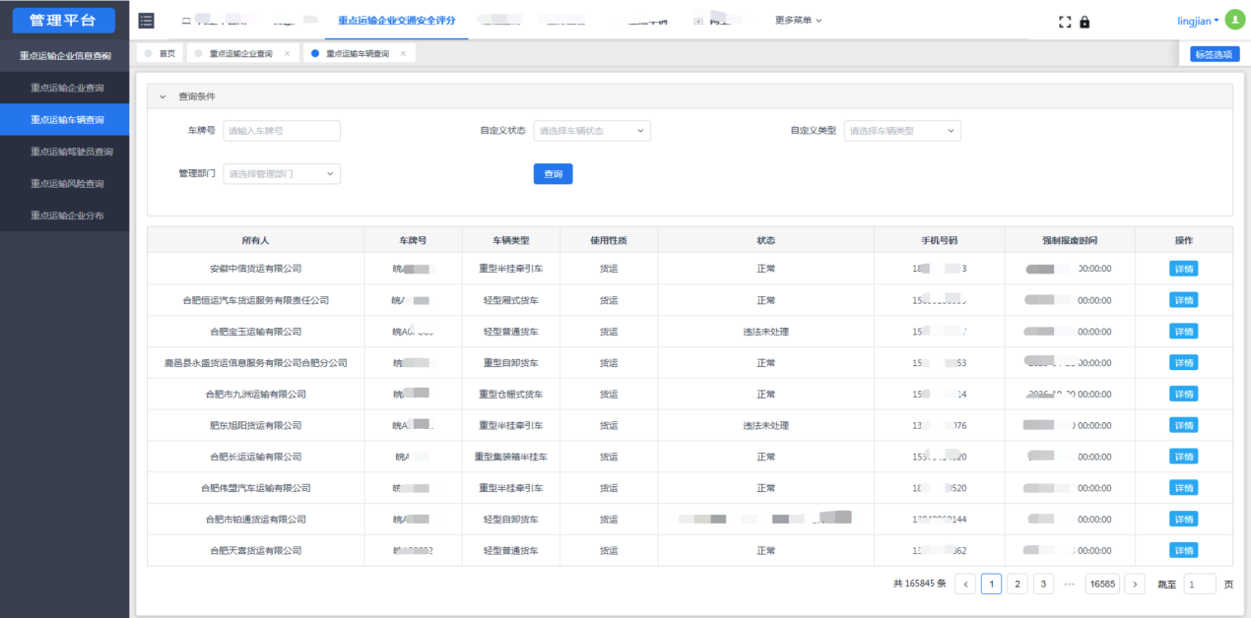Image resolution: width=1251 pixels, height=618 pixels.
Task: Click the 车牌号 input field
Action: click(x=282, y=131)
